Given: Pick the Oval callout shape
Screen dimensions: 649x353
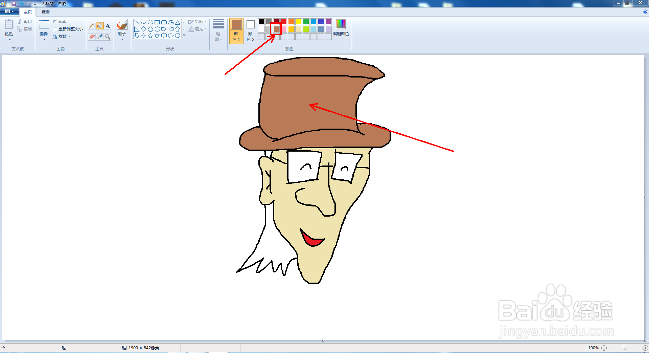Looking at the screenshot, I should coord(171,36).
